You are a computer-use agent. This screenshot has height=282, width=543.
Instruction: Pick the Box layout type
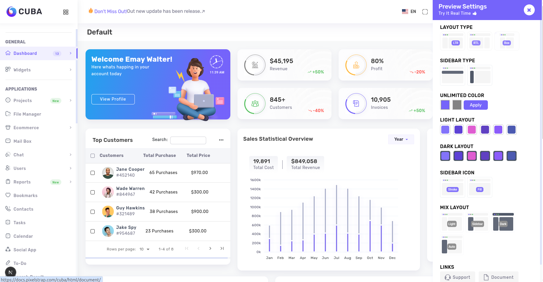[x=507, y=41]
